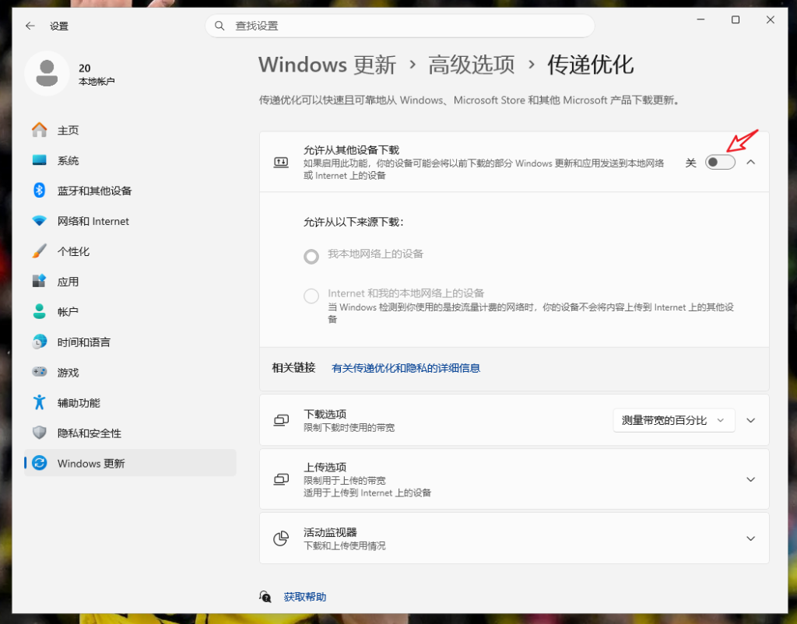Minimize the Settings window
This screenshot has width=797, height=624.
coord(700,19)
